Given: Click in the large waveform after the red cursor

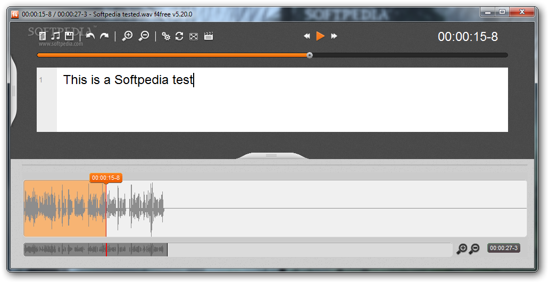Looking at the screenshot, I should [x=316, y=209].
